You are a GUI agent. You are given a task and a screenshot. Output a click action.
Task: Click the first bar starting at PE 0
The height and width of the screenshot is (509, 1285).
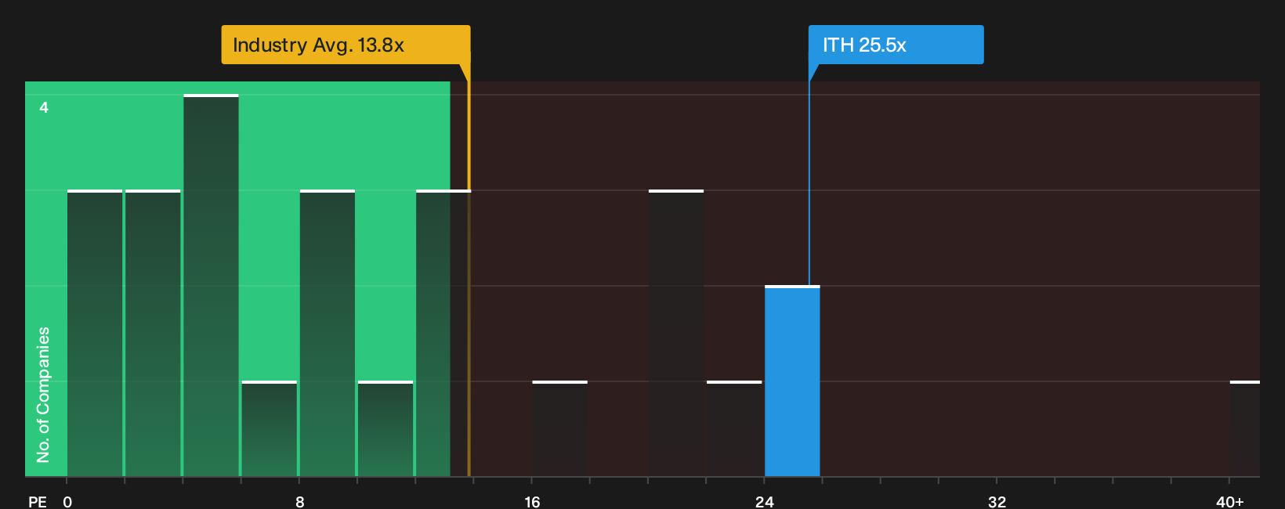[x=95, y=334]
